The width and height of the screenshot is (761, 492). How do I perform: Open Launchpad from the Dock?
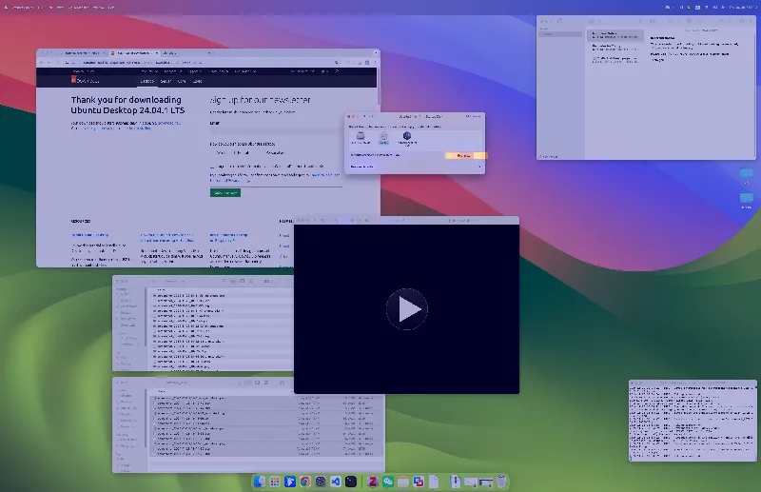[x=275, y=482]
